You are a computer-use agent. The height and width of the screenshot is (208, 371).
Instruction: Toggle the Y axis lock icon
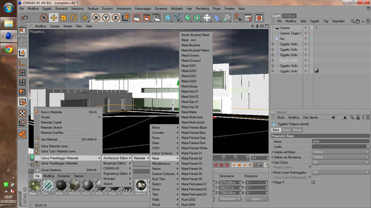point(106,18)
